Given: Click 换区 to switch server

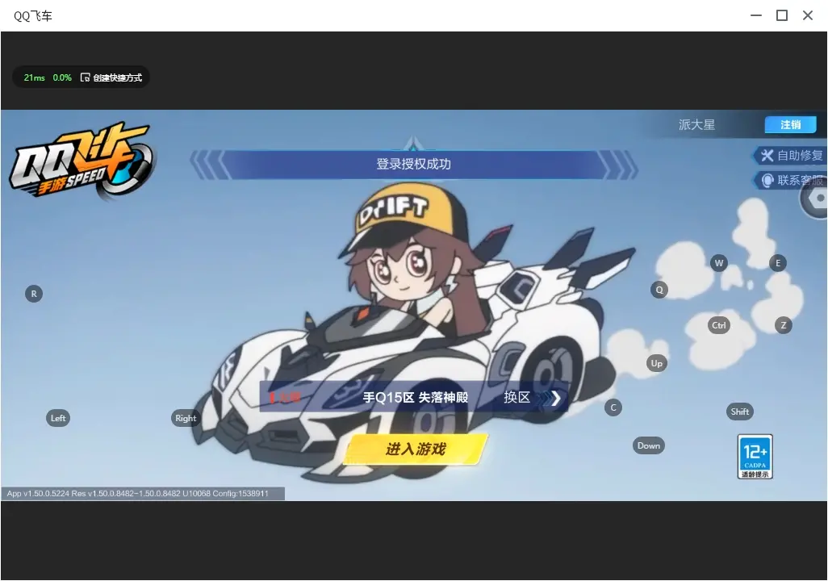Looking at the screenshot, I should [x=517, y=397].
